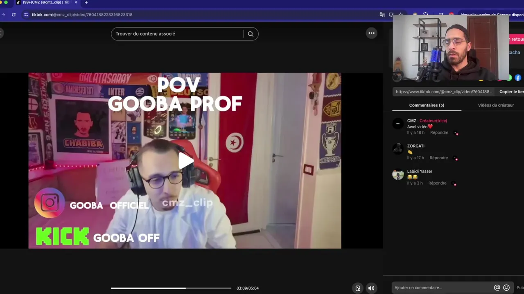This screenshot has height=294, width=524.
Task: Open ZORGATI's profile avatar
Action: pos(398,149)
